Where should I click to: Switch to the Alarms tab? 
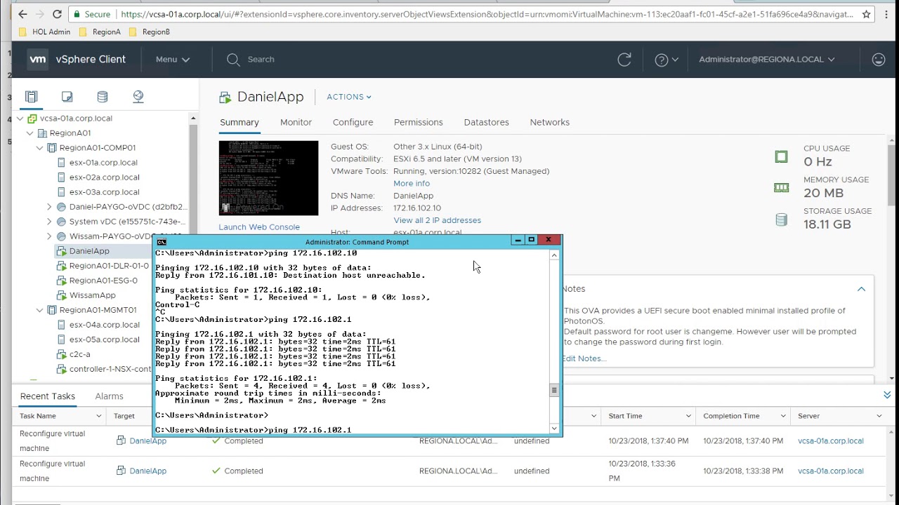coord(109,396)
